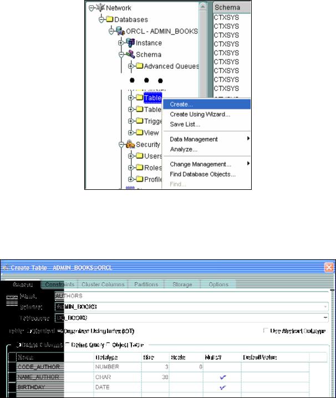The image size is (336, 398).
Task: Expand the Roles folder node
Action: click(x=131, y=168)
